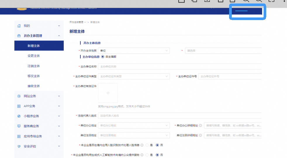Expand the 小程序业务 menu chevron
This screenshot has width=287, height=158.
click(59, 116)
